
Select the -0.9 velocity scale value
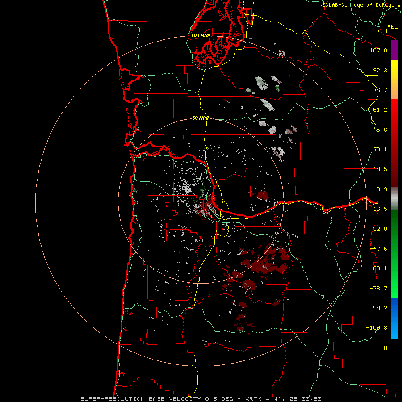coord(380,189)
